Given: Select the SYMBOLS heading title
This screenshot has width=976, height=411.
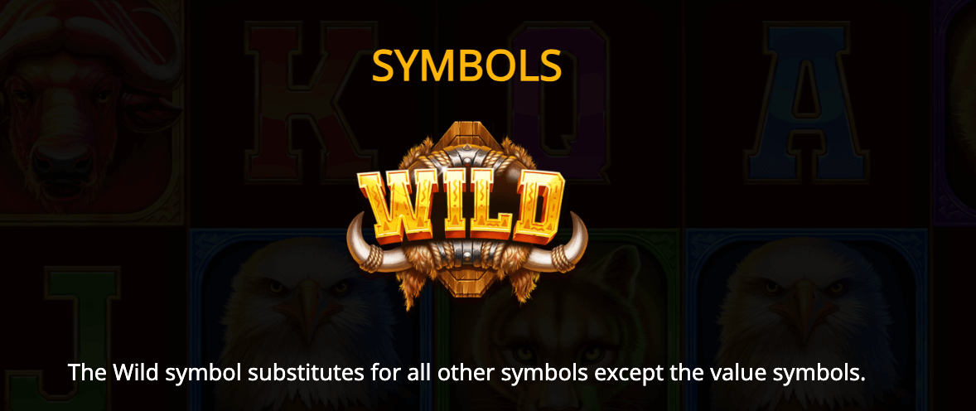Looking at the screenshot, I should coord(466,66).
